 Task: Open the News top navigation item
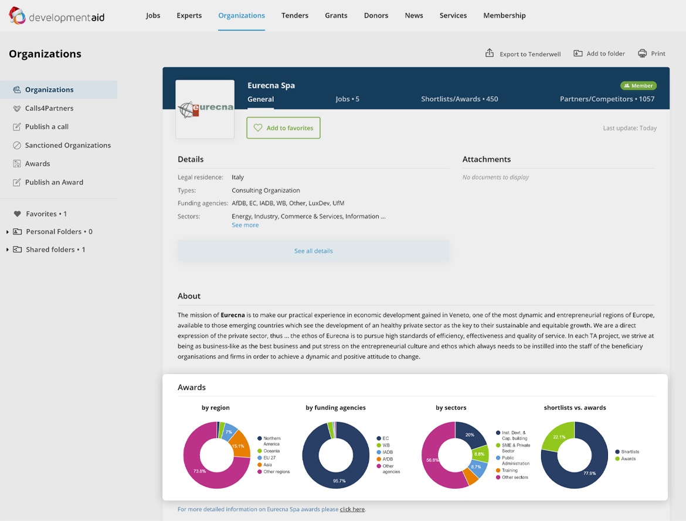[414, 15]
